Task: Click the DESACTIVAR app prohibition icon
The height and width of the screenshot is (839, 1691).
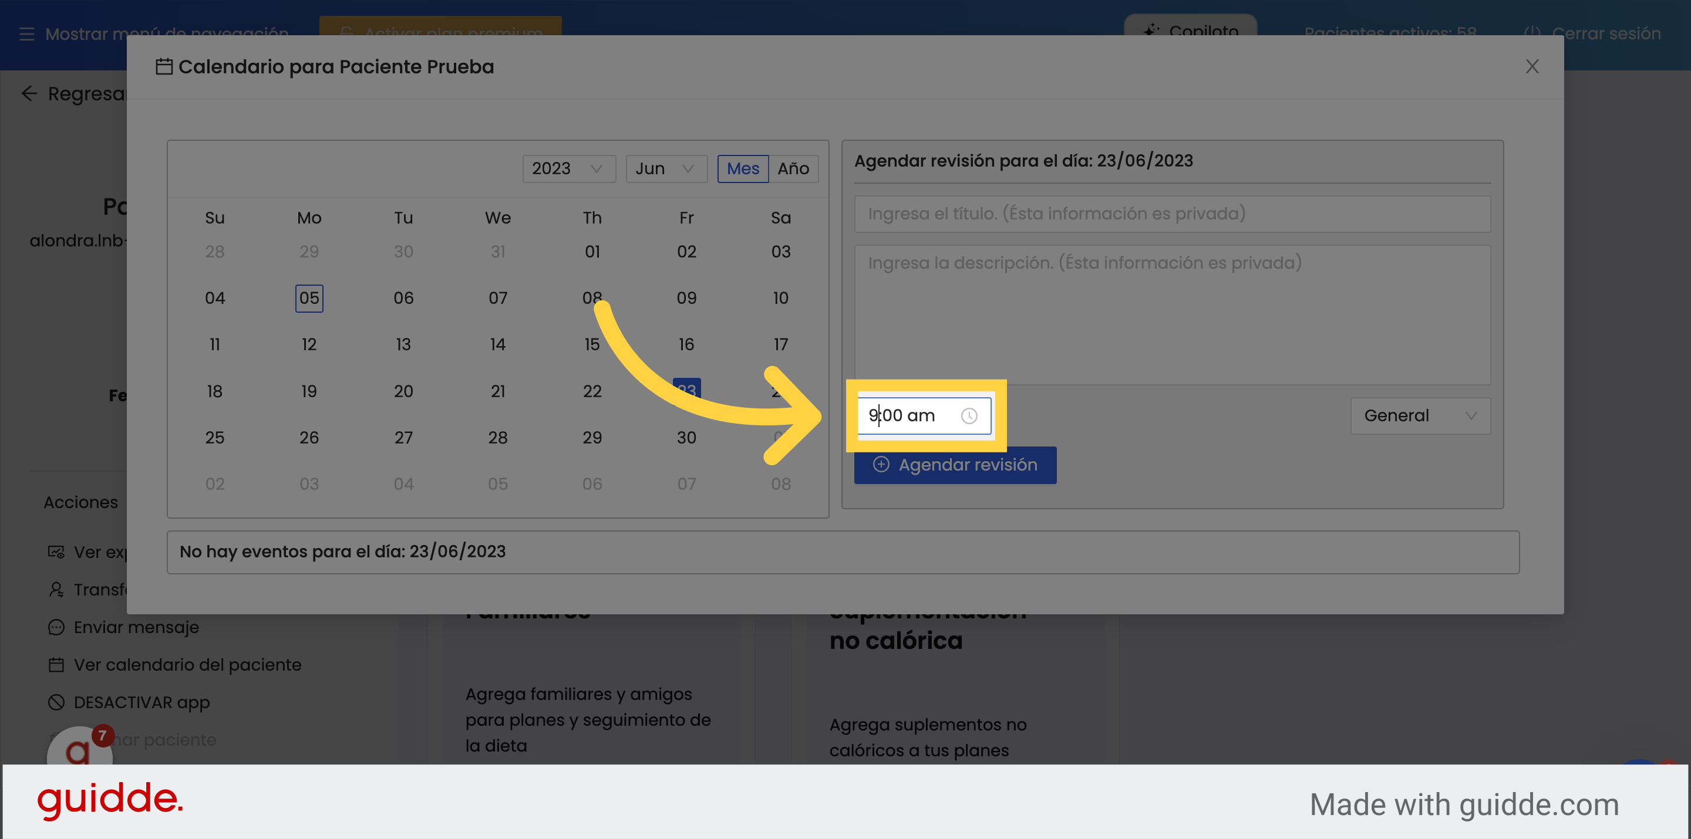Action: point(56,702)
